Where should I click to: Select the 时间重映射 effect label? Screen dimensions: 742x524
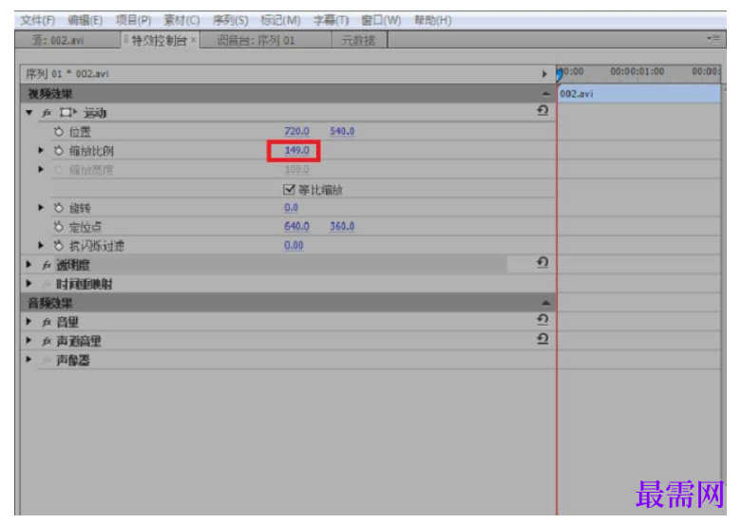[x=85, y=284]
